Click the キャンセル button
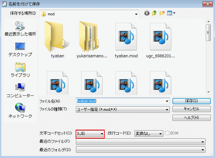 [x=191, y=109]
